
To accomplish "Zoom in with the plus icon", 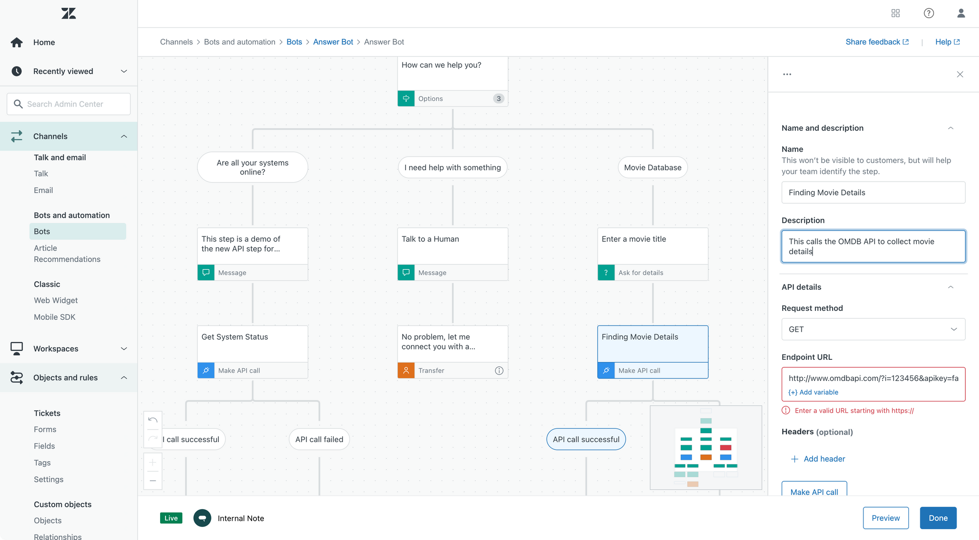I will pos(153,462).
